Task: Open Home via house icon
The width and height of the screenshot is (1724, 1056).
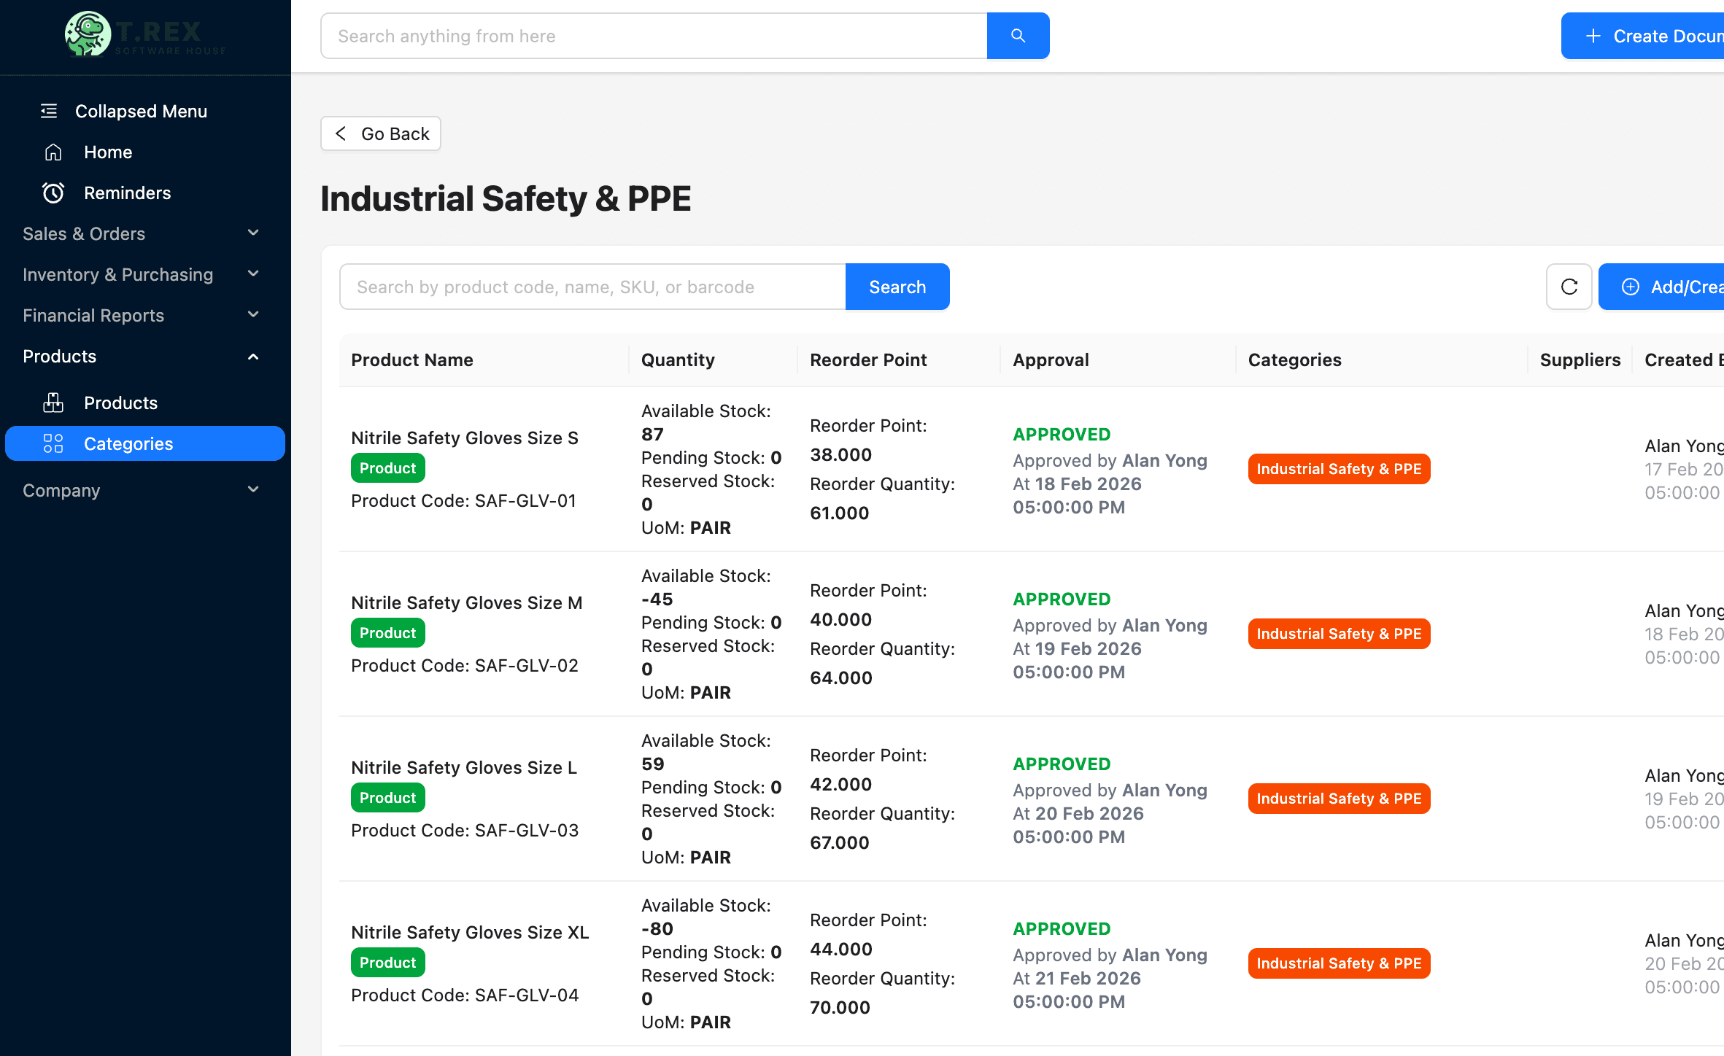Action: (x=53, y=152)
